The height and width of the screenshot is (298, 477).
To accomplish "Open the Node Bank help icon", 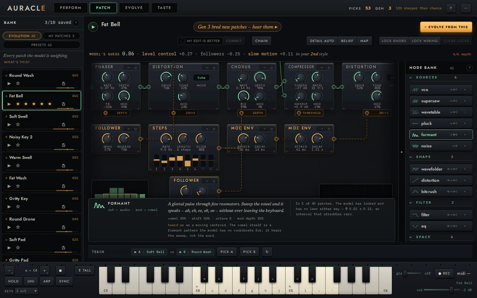I will pyautogui.click(x=469, y=68).
